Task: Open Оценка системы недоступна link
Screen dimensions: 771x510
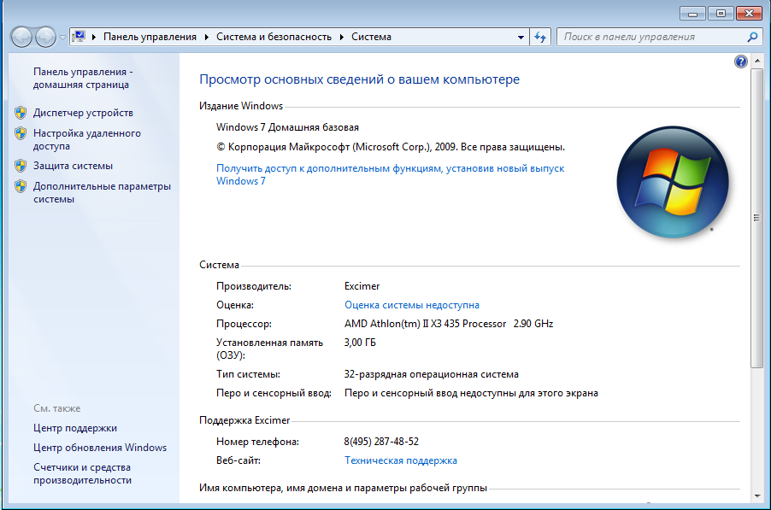Action: (411, 305)
